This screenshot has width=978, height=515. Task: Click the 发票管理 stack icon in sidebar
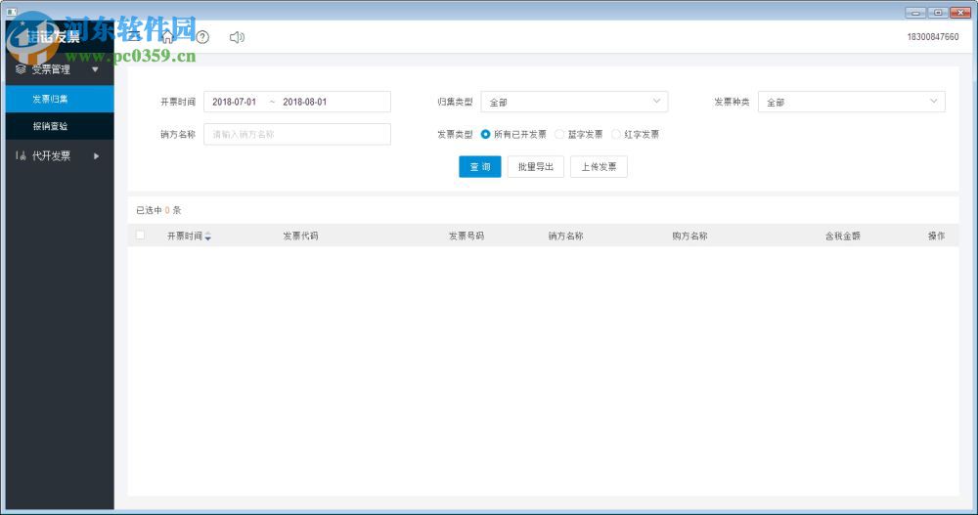(21, 69)
